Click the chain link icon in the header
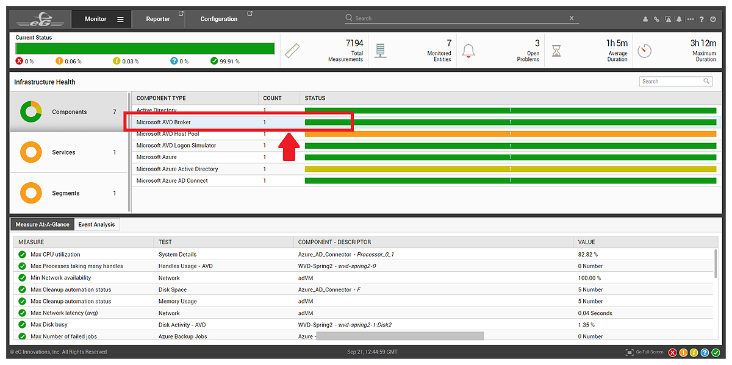This screenshot has width=732, height=365. 656,19
